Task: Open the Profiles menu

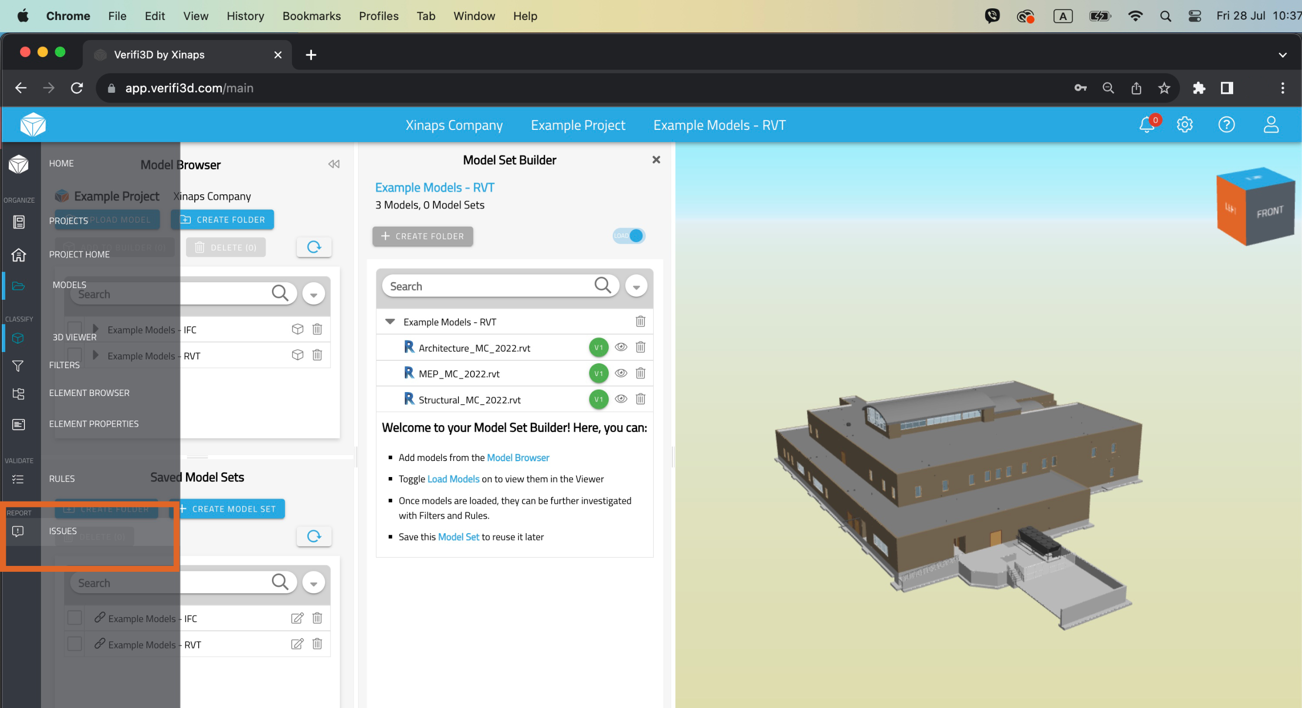Action: pos(378,16)
